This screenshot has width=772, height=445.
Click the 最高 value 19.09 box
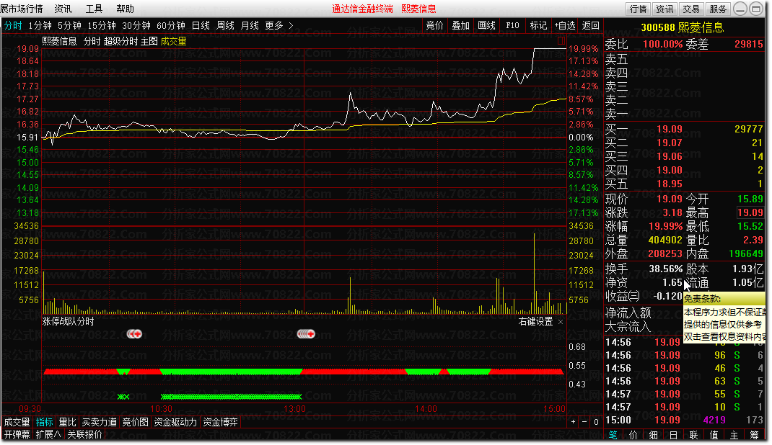click(750, 212)
